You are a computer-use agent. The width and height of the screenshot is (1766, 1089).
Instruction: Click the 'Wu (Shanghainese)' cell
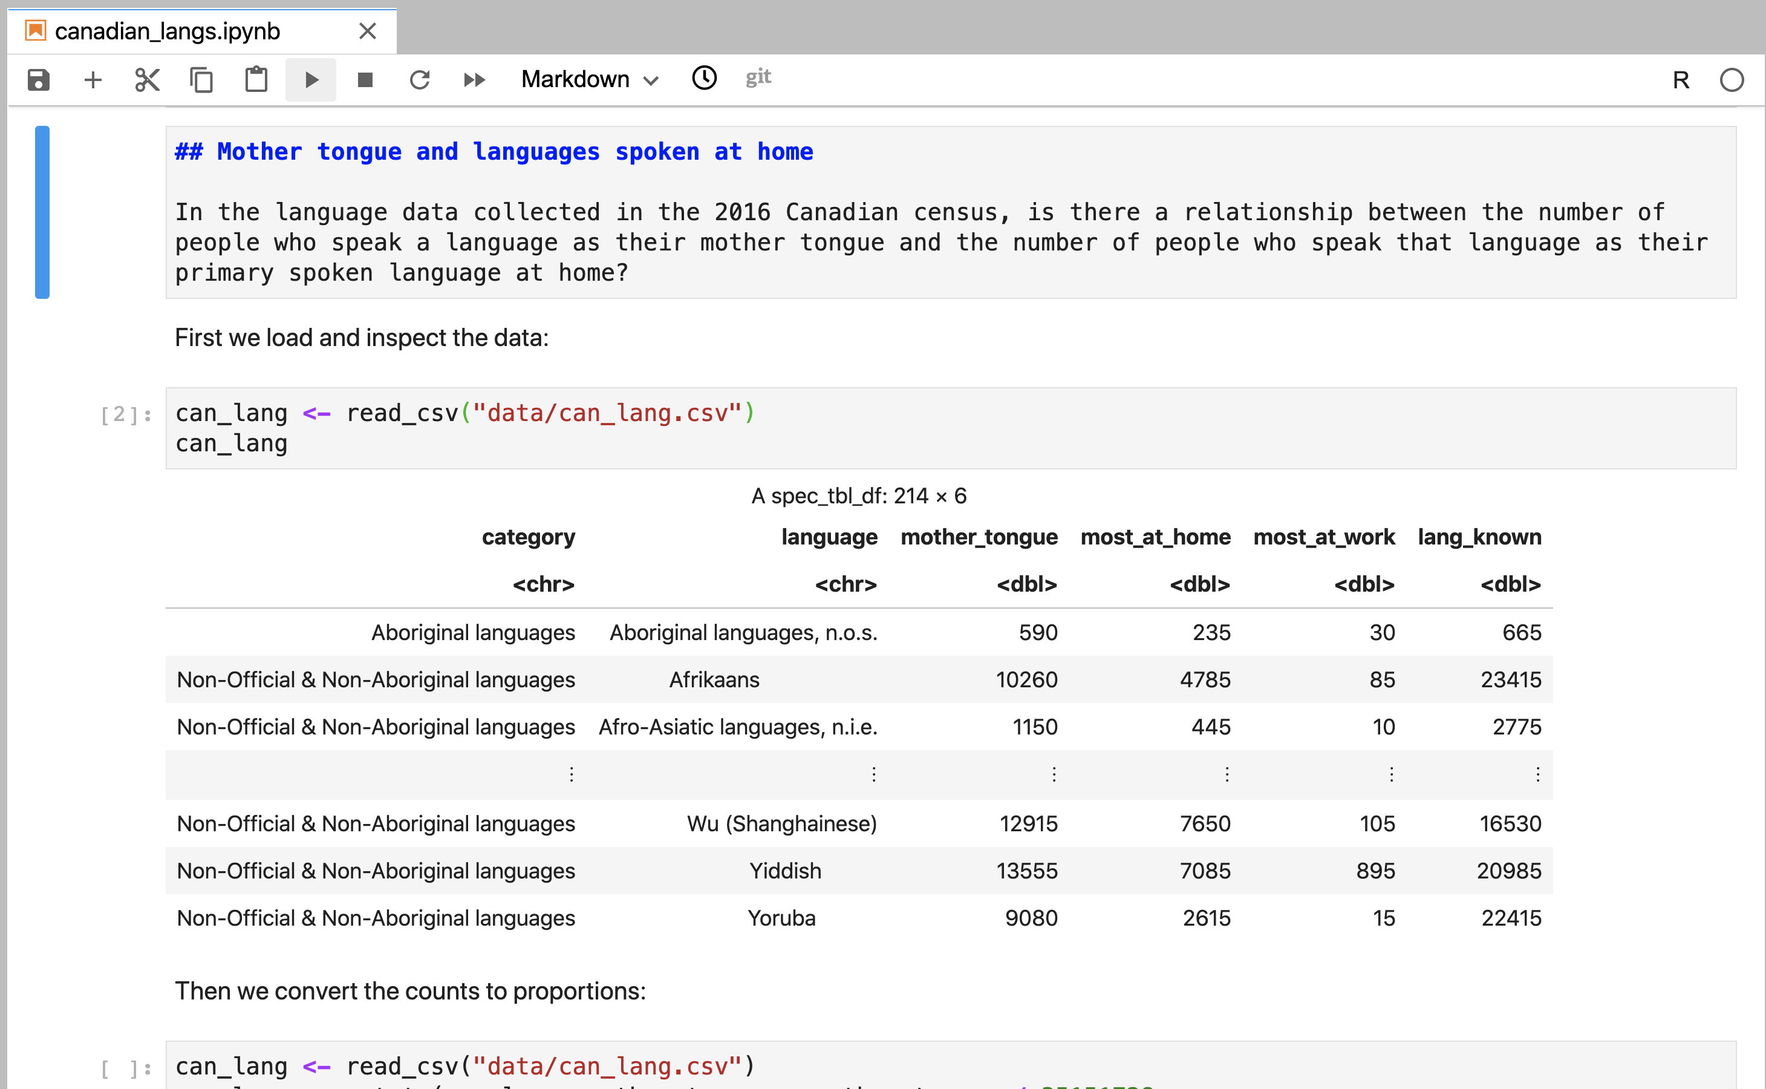tap(782, 824)
